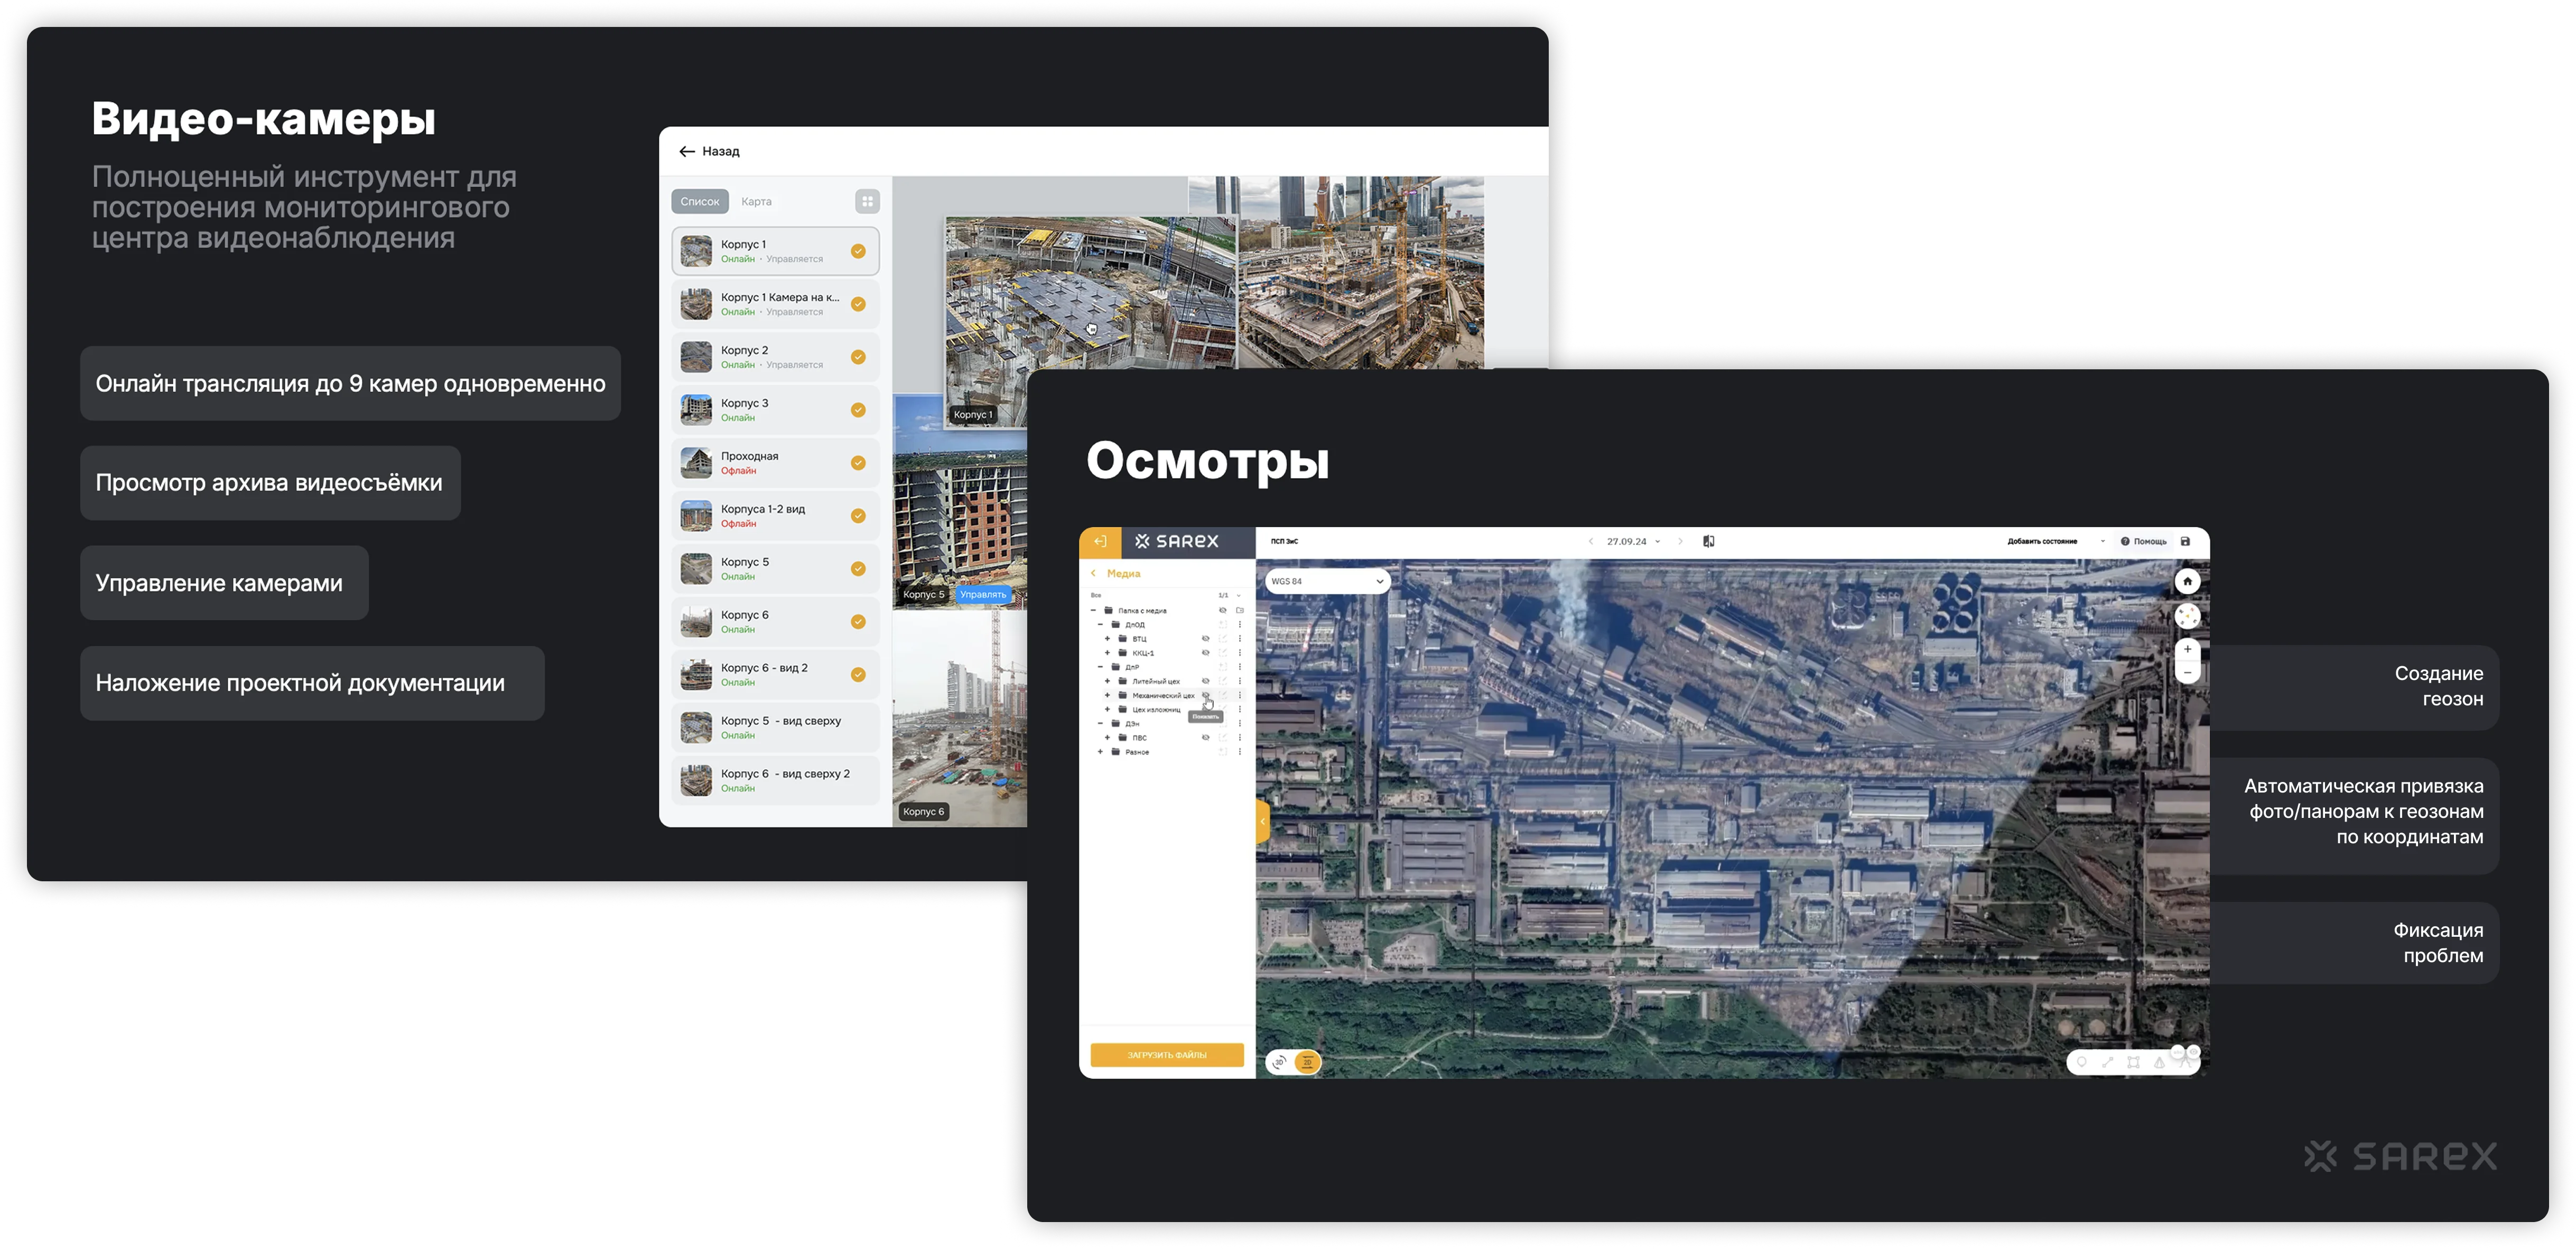Screen dimensions: 2576x1249
Task: Select the area polygon measurement tool
Action: pos(2133,1063)
